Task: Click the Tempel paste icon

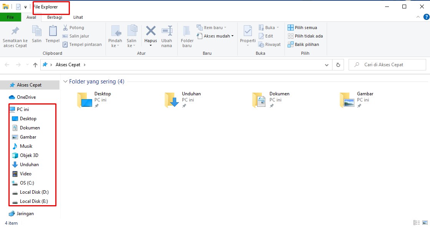Action: click(52, 31)
